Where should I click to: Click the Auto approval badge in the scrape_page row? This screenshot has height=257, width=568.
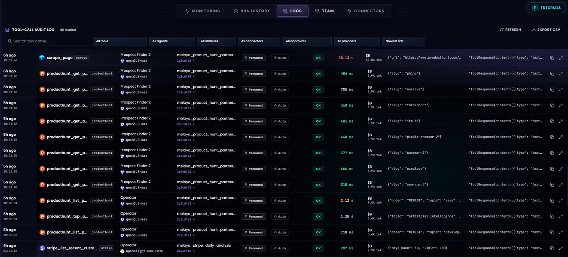tap(280, 58)
